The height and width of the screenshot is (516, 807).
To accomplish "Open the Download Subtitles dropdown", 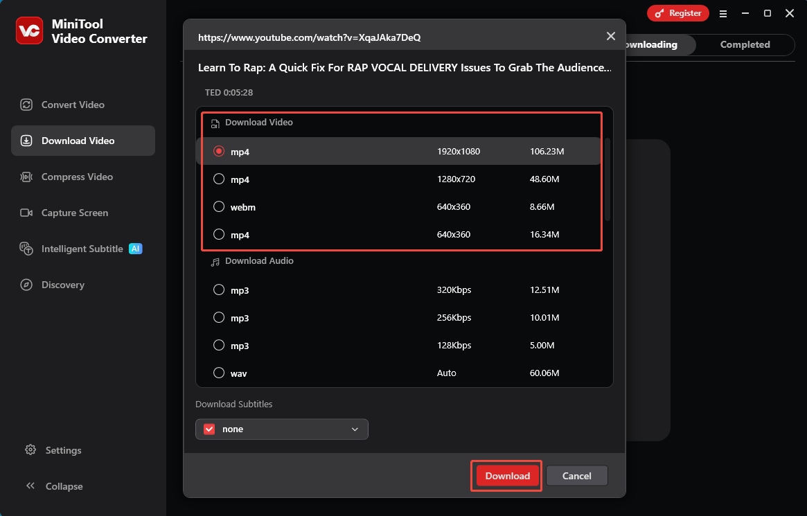I will click(355, 429).
